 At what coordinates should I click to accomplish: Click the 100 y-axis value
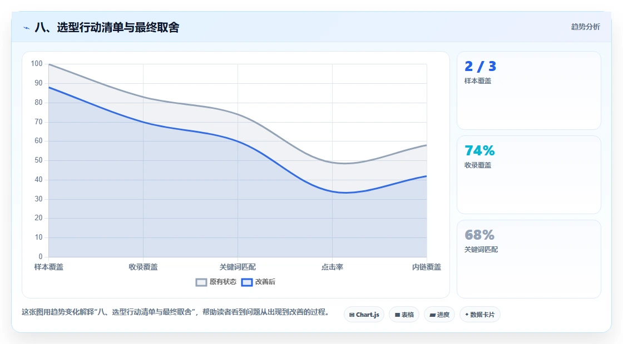click(x=37, y=64)
